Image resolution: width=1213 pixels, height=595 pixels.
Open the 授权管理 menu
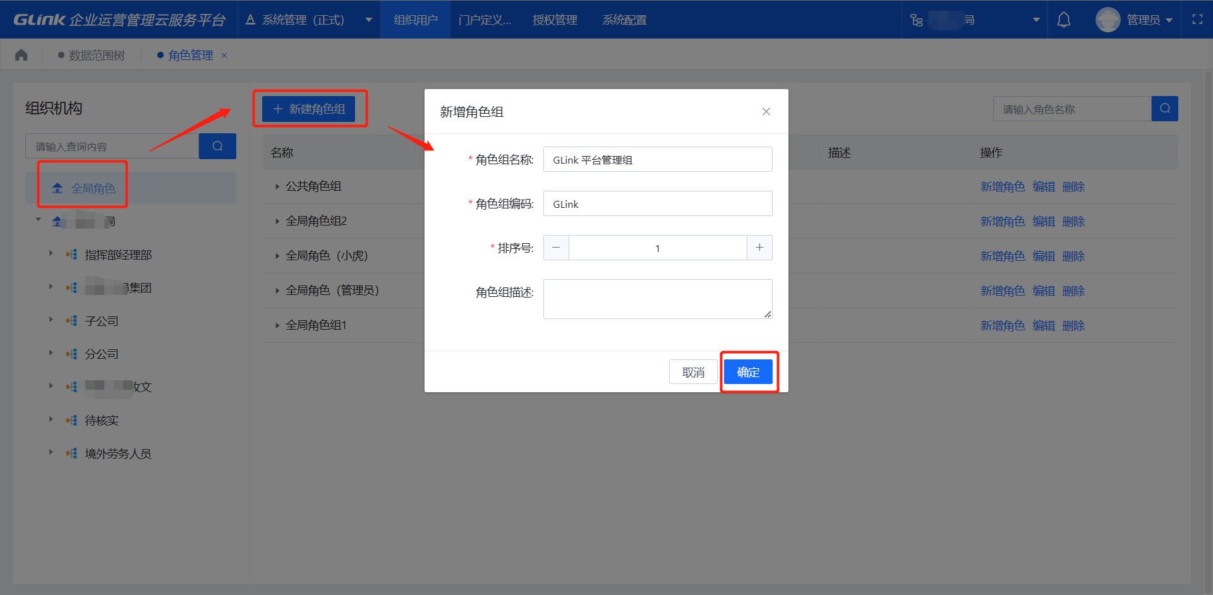[555, 20]
